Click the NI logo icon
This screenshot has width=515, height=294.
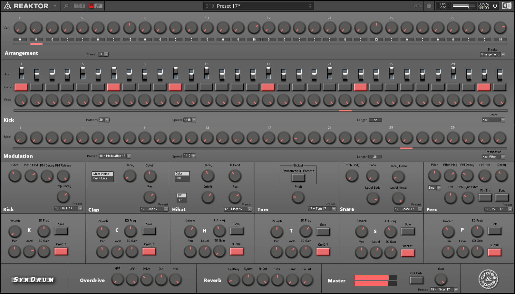[x=507, y=6]
